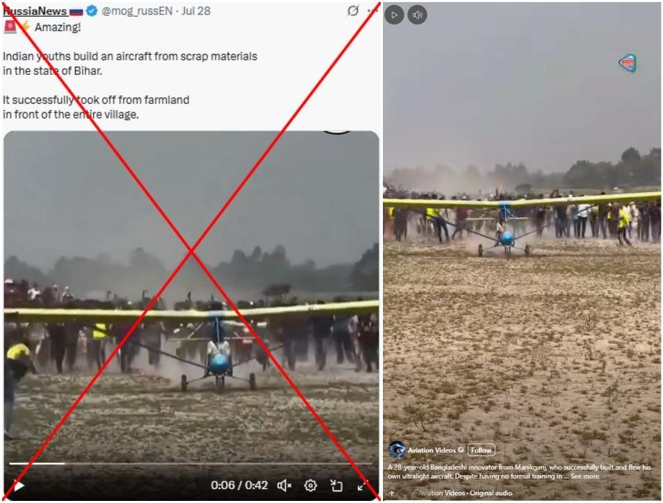Follow the Aviation Videos account
This screenshot has width=663, height=503.
tap(481, 450)
